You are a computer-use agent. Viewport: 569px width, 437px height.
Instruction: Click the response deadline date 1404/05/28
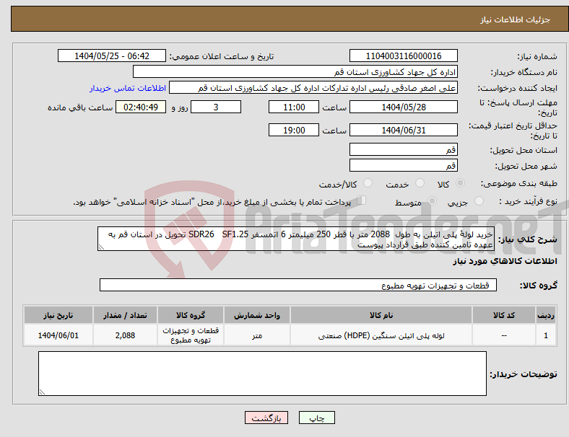pyautogui.click(x=403, y=107)
